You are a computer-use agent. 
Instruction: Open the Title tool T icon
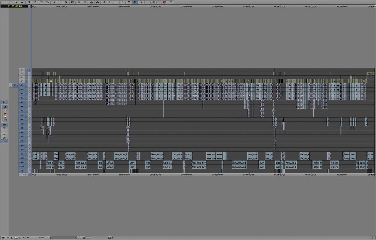tap(172, 2)
